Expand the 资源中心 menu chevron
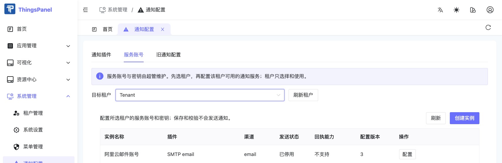This screenshot has width=502, height=163. [x=68, y=79]
